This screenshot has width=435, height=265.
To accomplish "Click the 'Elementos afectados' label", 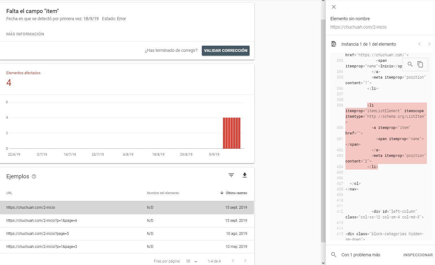I will point(23,73).
